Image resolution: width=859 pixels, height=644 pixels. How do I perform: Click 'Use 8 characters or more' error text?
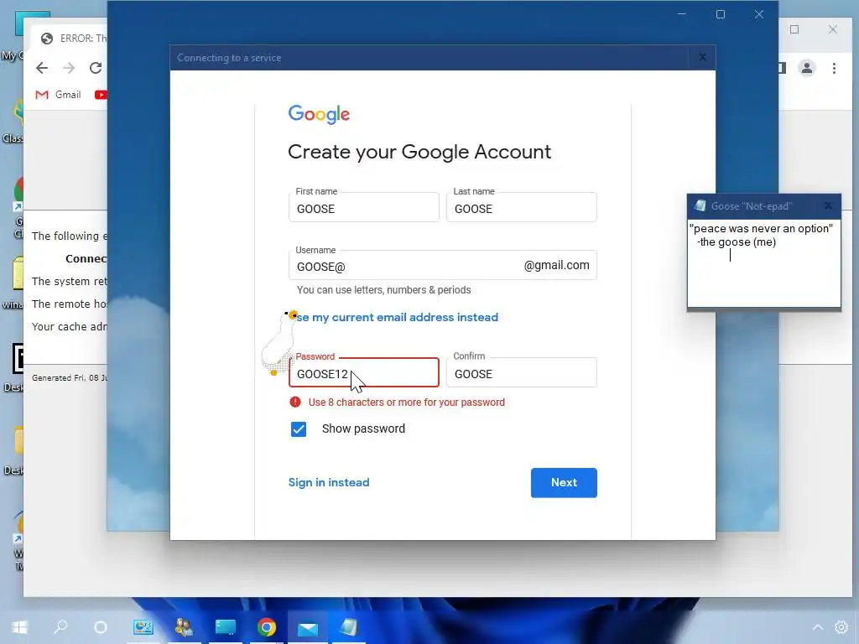coord(407,402)
